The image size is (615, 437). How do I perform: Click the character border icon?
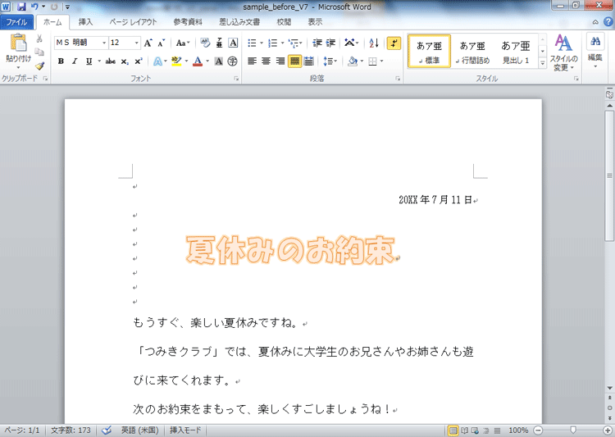(x=233, y=43)
